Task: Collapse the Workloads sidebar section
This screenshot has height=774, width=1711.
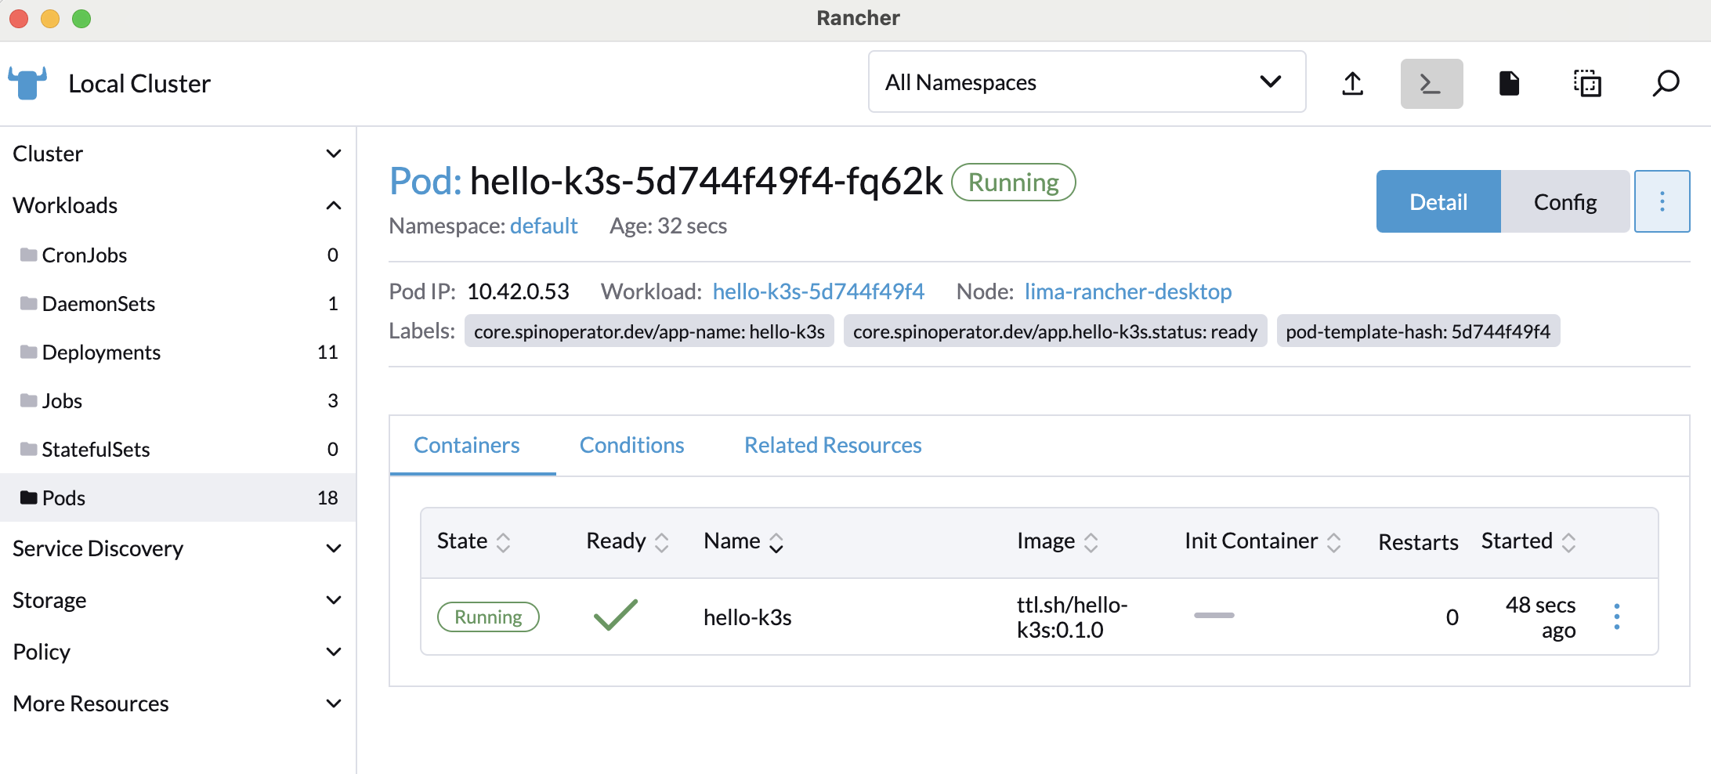Action: coord(178,205)
